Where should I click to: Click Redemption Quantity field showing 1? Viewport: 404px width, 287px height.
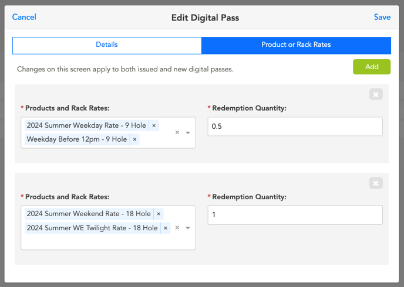coord(295,215)
